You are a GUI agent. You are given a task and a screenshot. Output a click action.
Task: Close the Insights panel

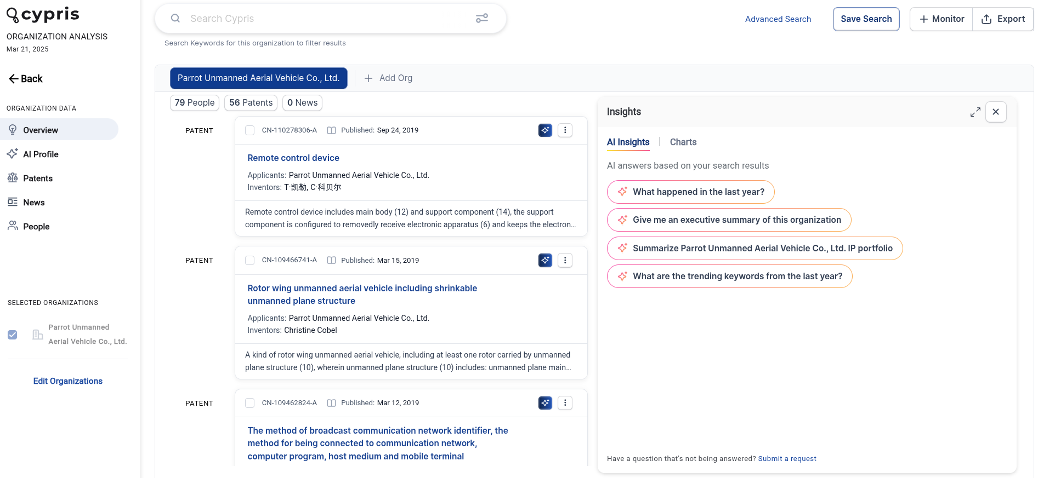pos(996,112)
